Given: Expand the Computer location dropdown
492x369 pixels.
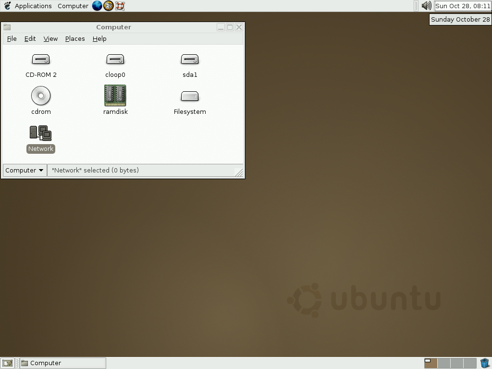Looking at the screenshot, I should pos(25,170).
